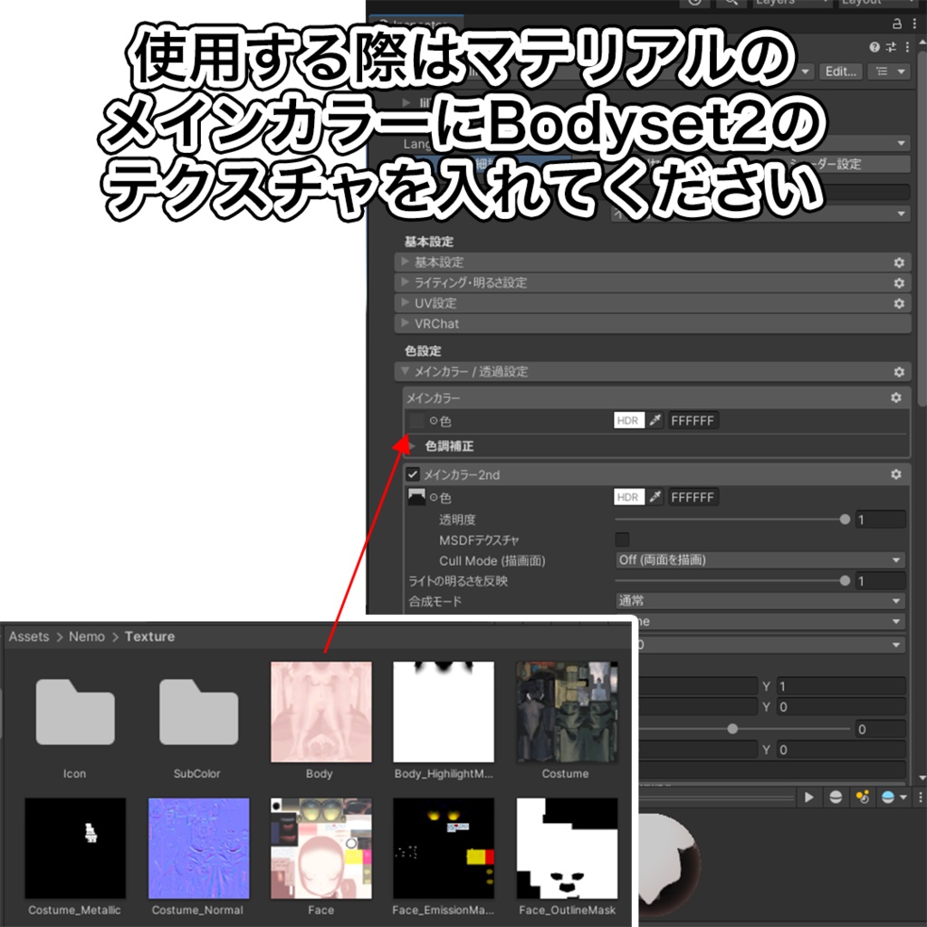Click the material presets icon beside the help icon
This screenshot has height=927, width=927.
pos(891,46)
